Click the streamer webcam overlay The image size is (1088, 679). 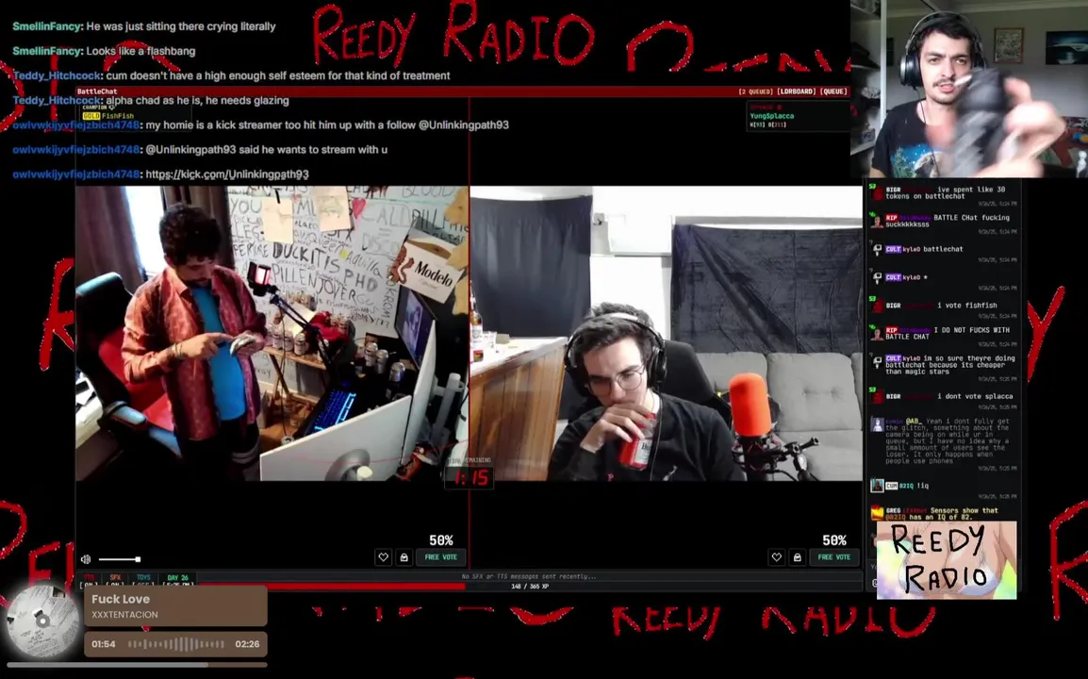(969, 89)
